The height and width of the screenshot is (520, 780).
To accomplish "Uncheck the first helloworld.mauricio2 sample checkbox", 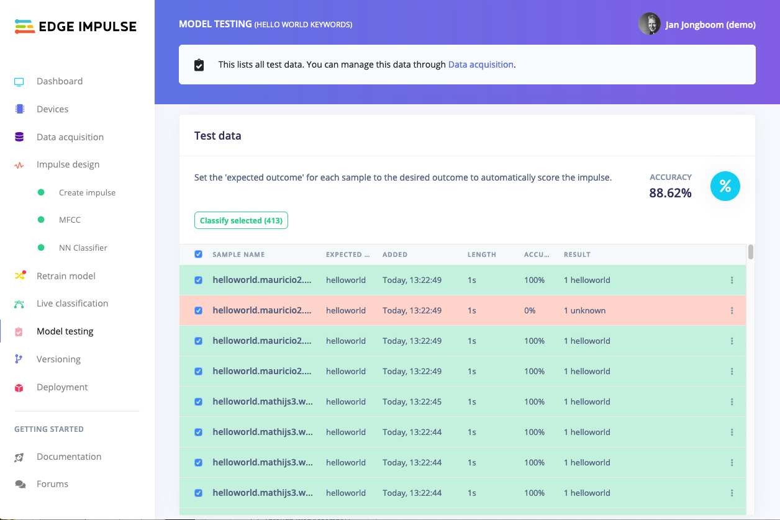I will pos(198,280).
